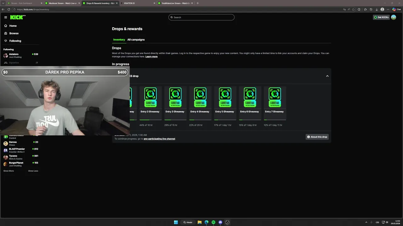403x226 pixels.
Task: Click Show More in following list
Action: [9, 171]
